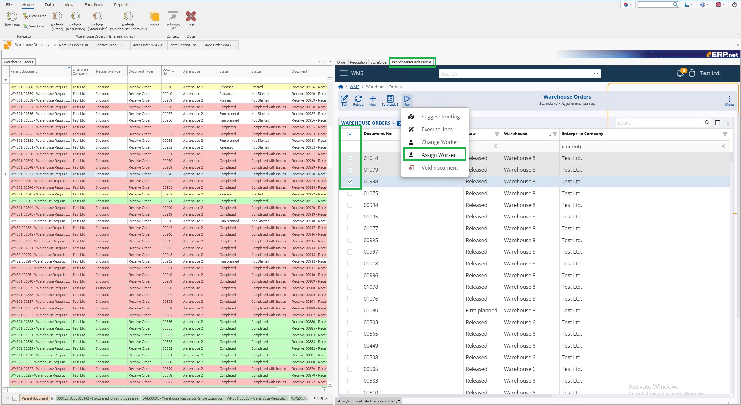741x405 pixels.
Task: Open the Parent document column filter arrow
Action: tap(69, 68)
